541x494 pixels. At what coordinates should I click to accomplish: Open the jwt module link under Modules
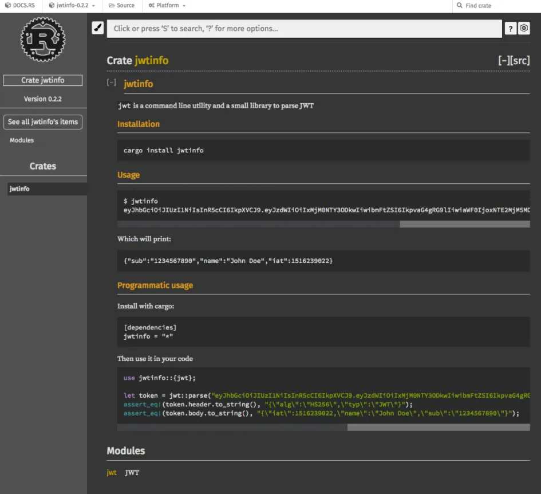click(x=111, y=472)
